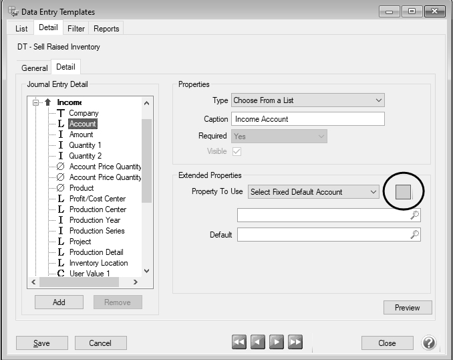Click the tree's vertical scrollbar down arrow

tap(147, 271)
